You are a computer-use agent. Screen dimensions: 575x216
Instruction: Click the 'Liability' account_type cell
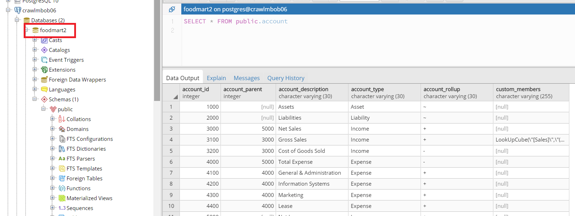click(385, 118)
